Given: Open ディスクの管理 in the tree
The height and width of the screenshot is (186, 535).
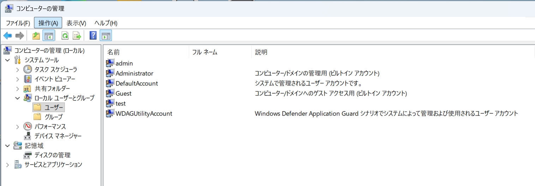Looking at the screenshot, I should 52,155.
